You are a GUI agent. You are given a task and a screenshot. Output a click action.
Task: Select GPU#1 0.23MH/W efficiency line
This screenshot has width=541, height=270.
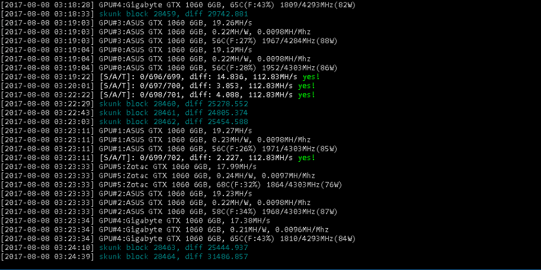(x=156, y=139)
